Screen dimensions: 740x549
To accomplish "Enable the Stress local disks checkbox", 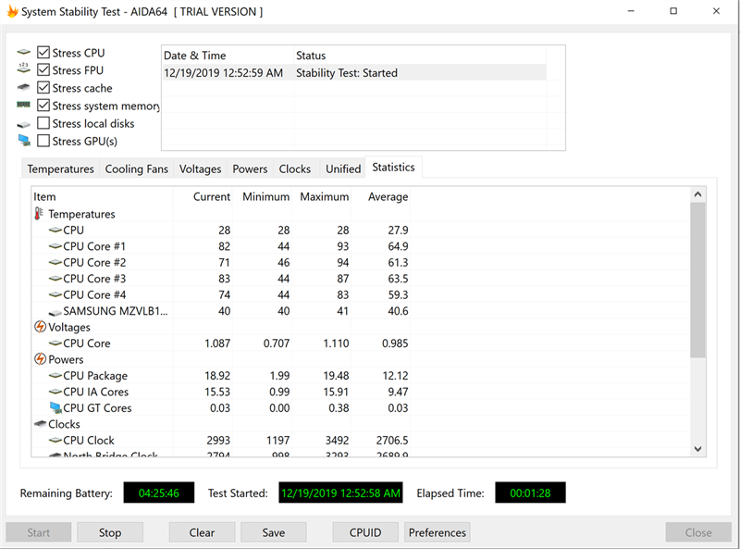I will pos(43,123).
